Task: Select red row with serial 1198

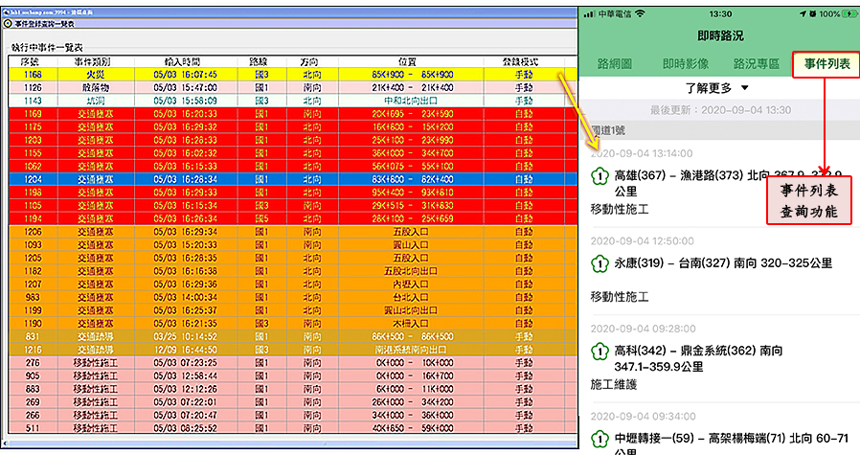Action: click(291, 193)
